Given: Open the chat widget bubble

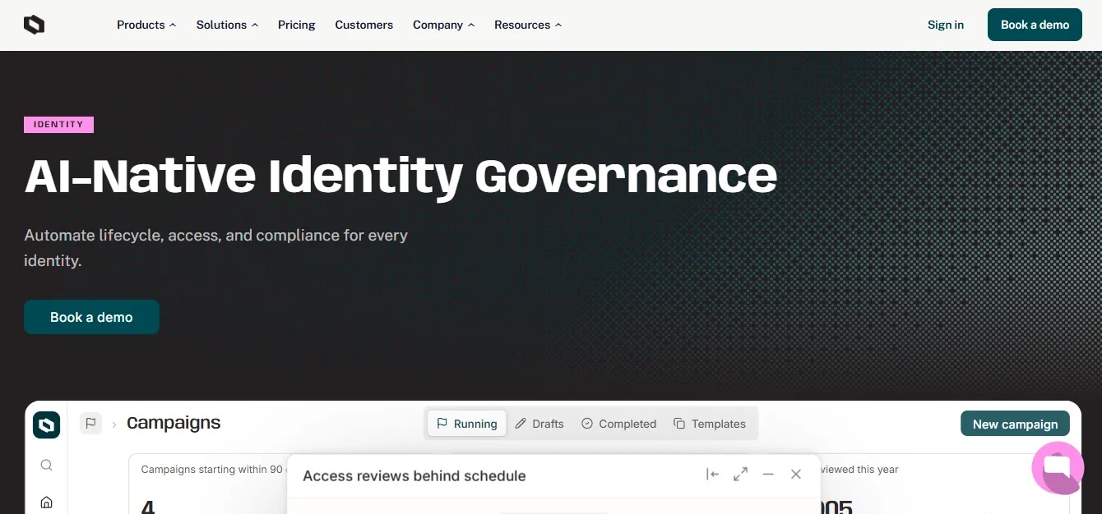Looking at the screenshot, I should tap(1058, 468).
